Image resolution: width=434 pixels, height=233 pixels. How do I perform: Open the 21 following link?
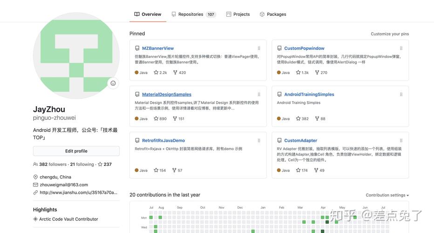pos(82,164)
